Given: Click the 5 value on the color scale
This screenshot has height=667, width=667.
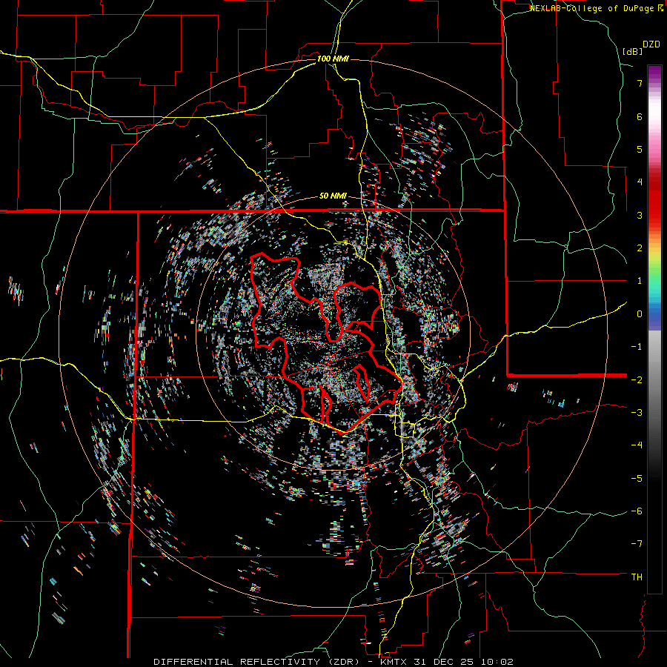Looking at the screenshot, I should pyautogui.click(x=640, y=149).
